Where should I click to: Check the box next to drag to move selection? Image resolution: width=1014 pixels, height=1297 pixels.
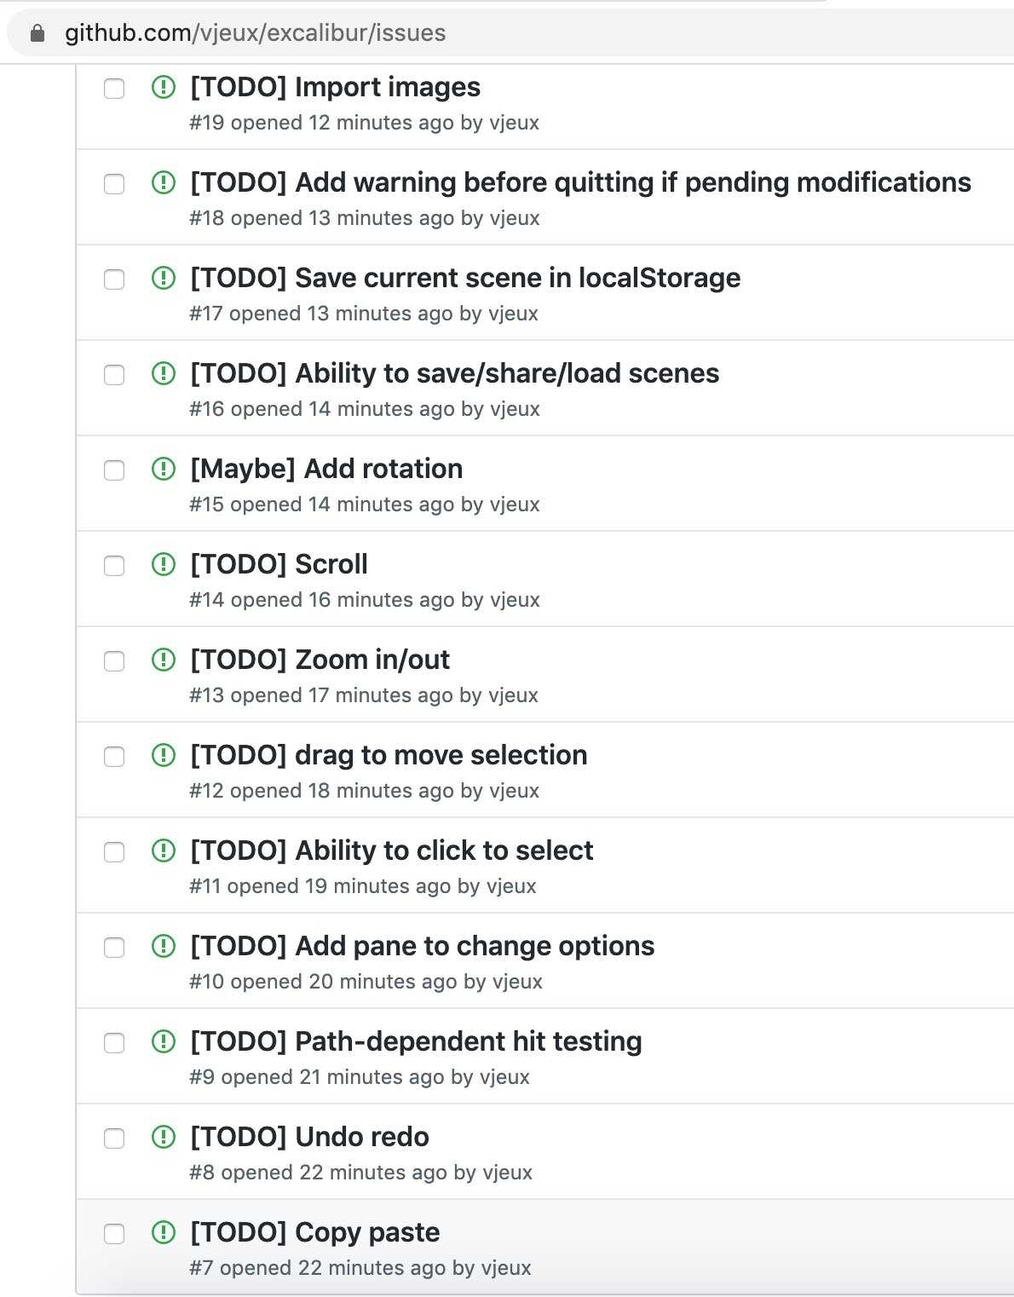(114, 757)
